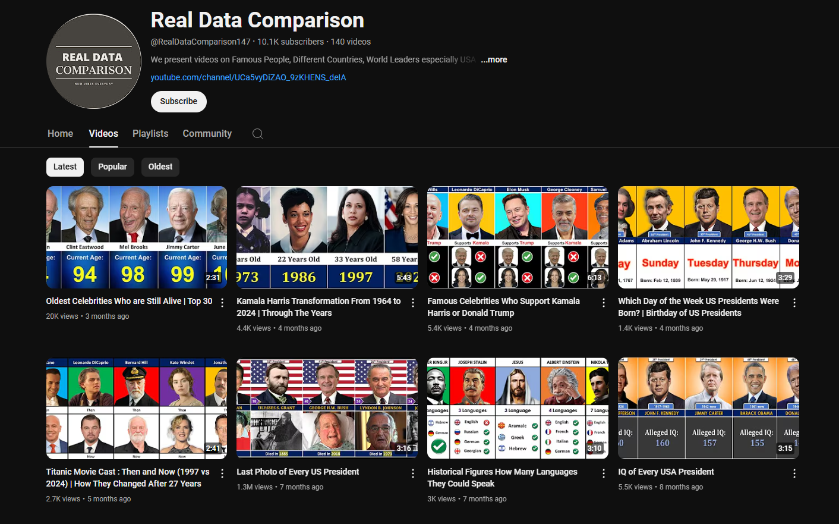Play the Alleged IQ presidents thumbnail
839x524 pixels.
pos(708,408)
